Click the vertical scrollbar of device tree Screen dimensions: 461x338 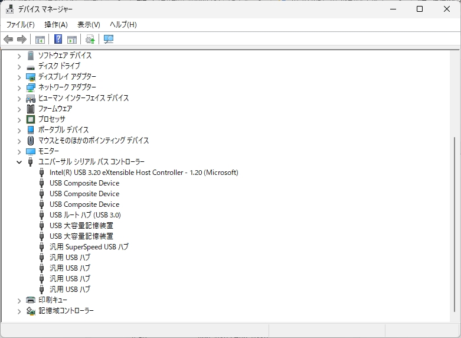coord(455,225)
